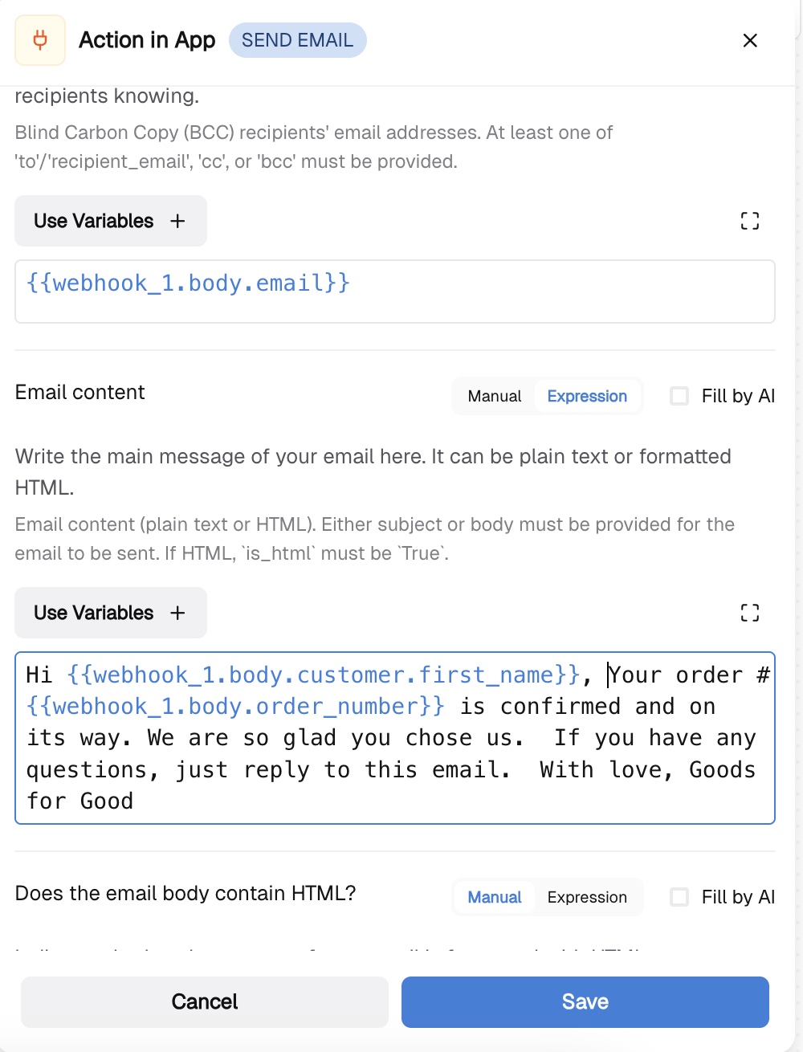803x1052 pixels.
Task: Expand the BCC field to fullscreen editor
Action: [x=750, y=221]
